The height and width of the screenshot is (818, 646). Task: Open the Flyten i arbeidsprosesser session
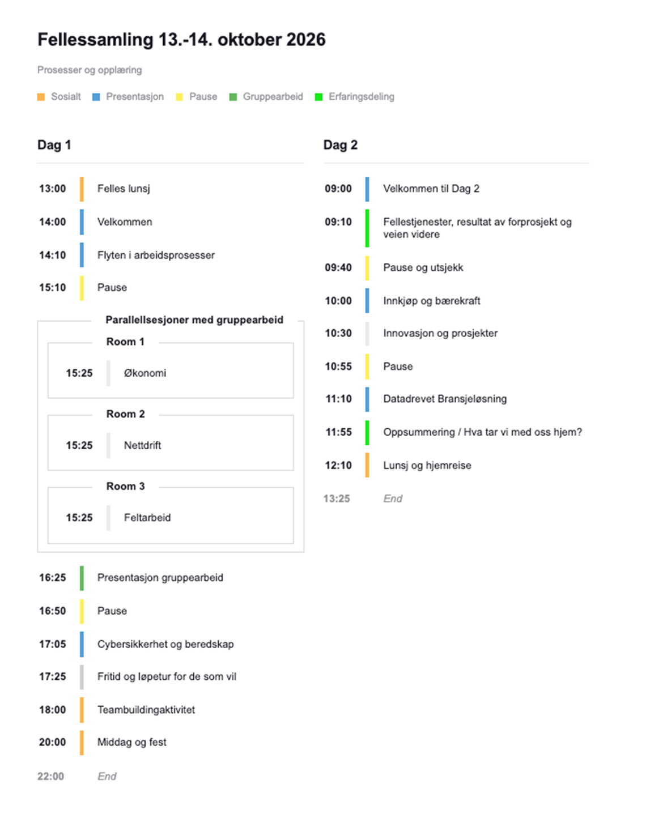(x=156, y=255)
